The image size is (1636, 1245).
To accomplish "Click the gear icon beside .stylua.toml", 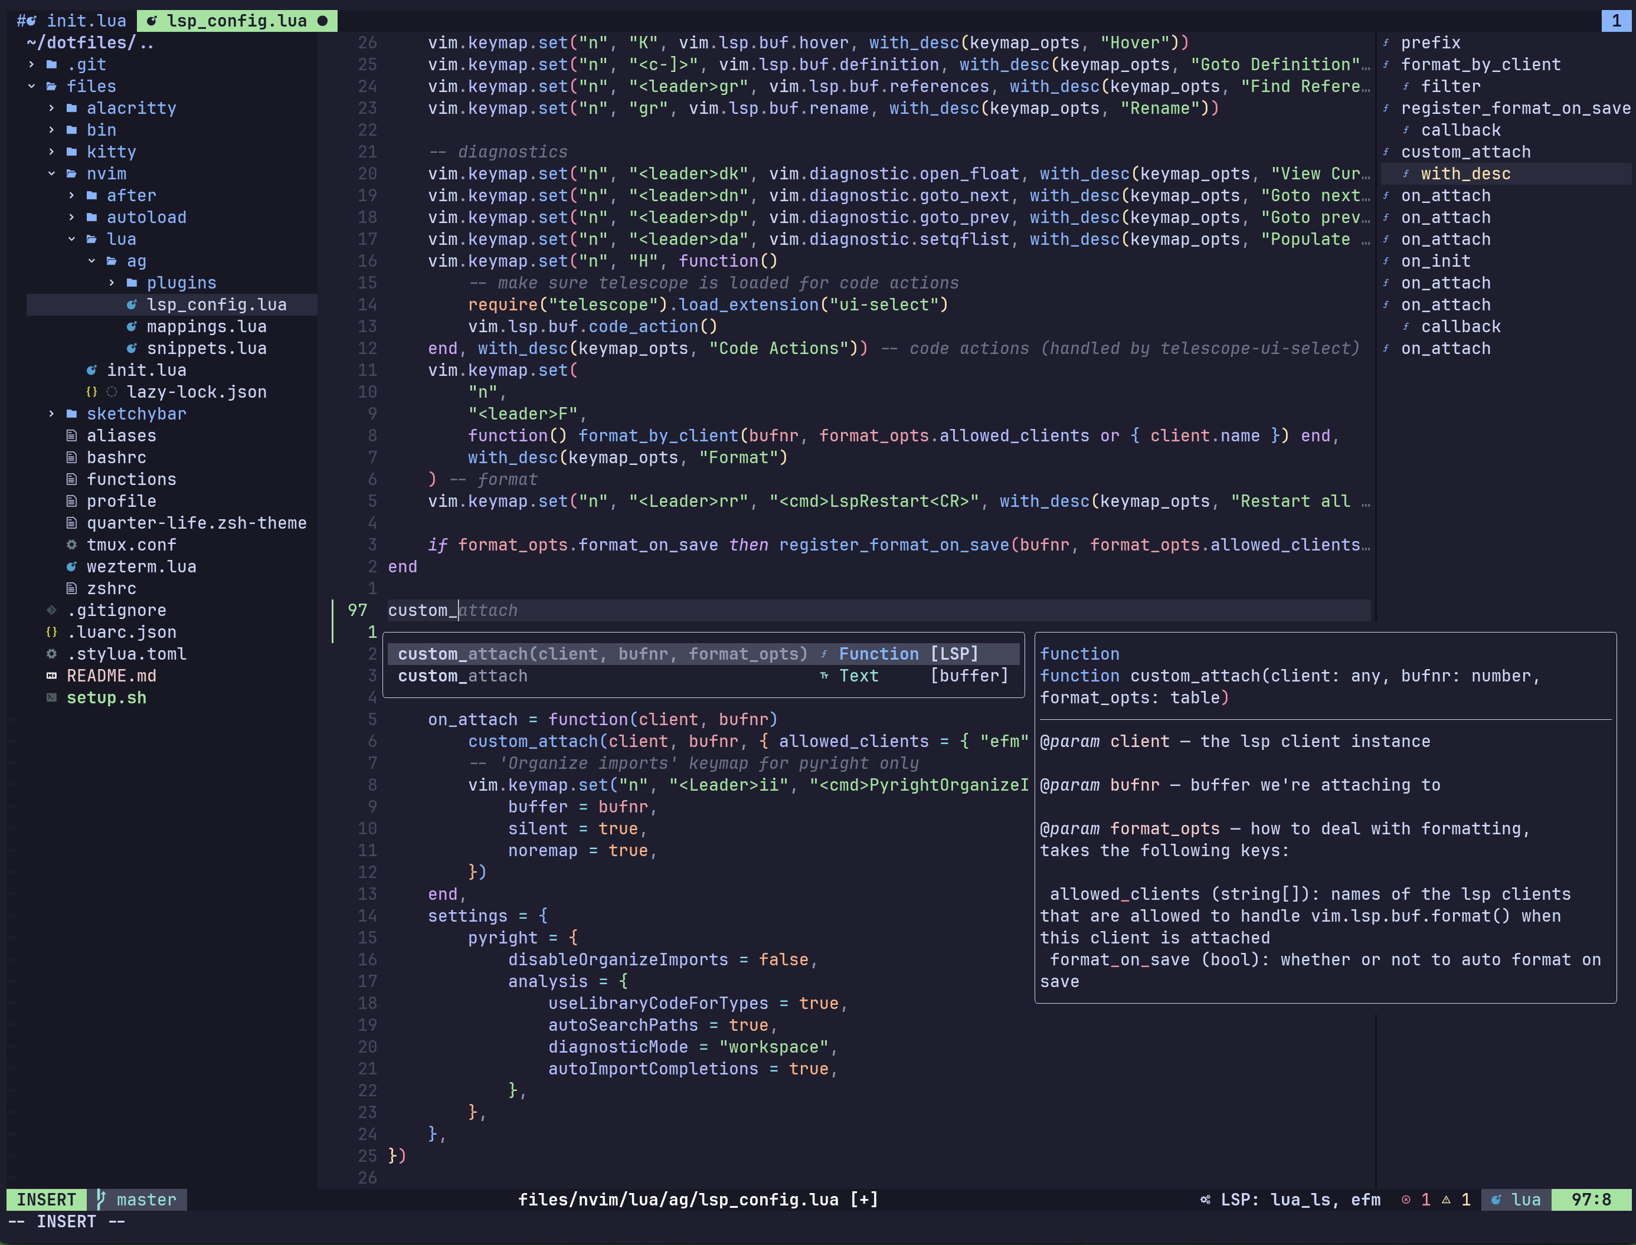I will (51, 654).
